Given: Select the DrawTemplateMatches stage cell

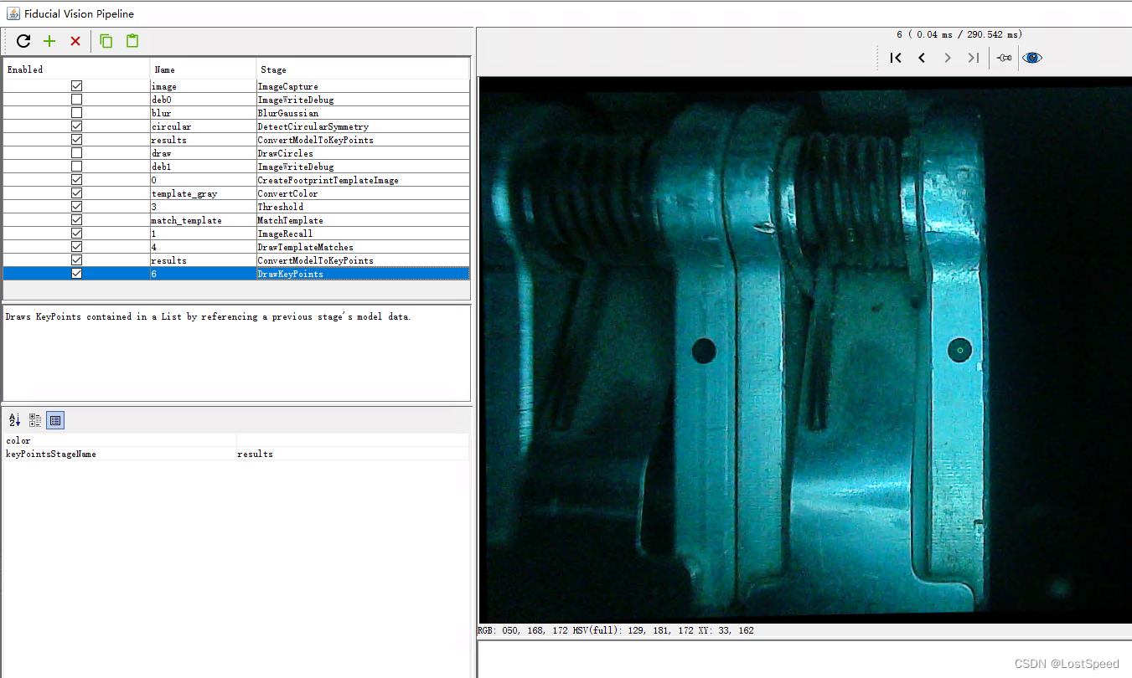Looking at the screenshot, I should 363,247.
